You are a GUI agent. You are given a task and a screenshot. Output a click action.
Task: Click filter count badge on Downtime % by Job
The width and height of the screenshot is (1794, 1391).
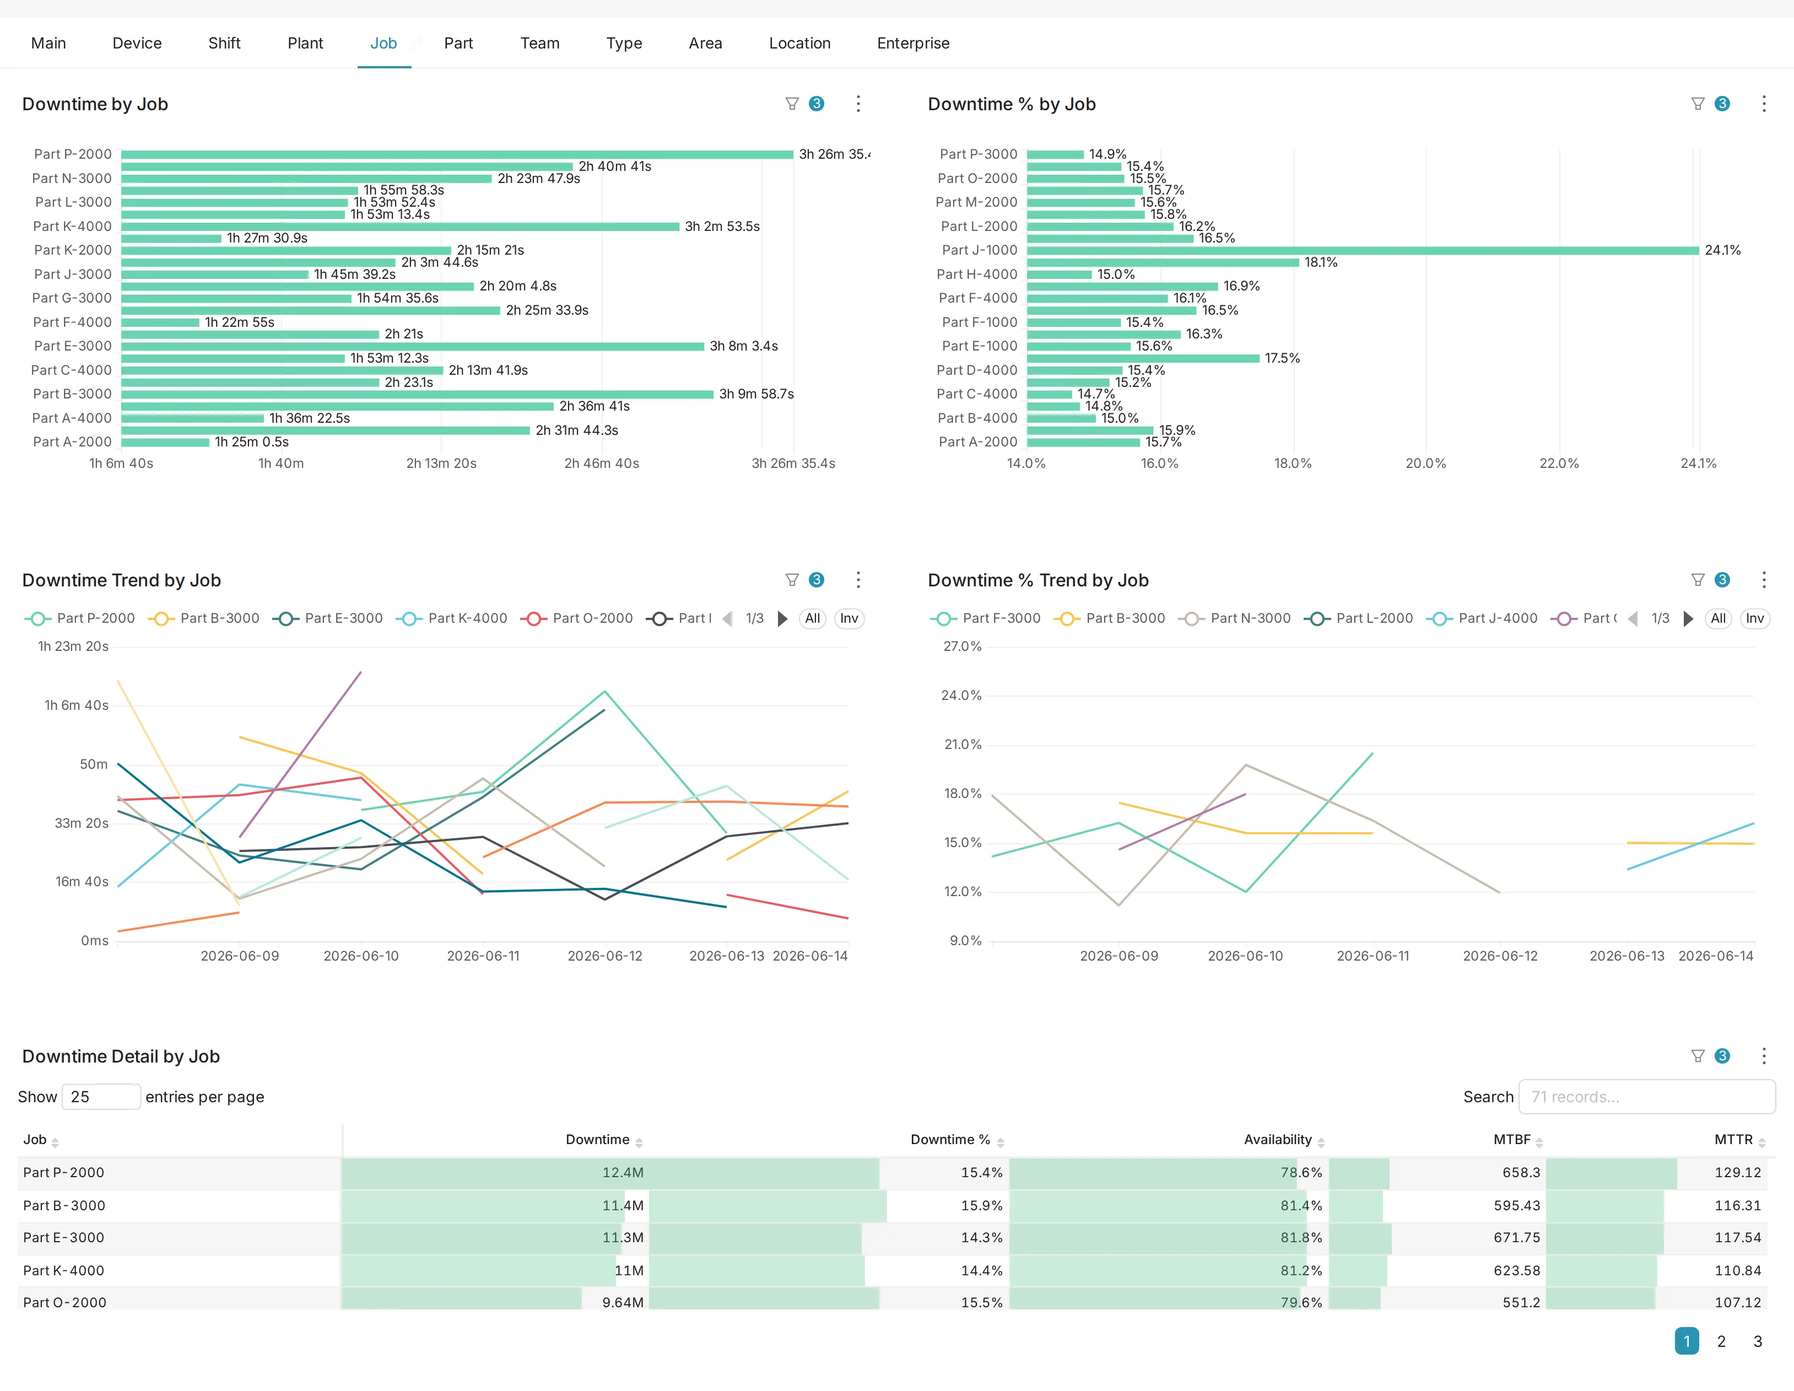[x=1722, y=104]
